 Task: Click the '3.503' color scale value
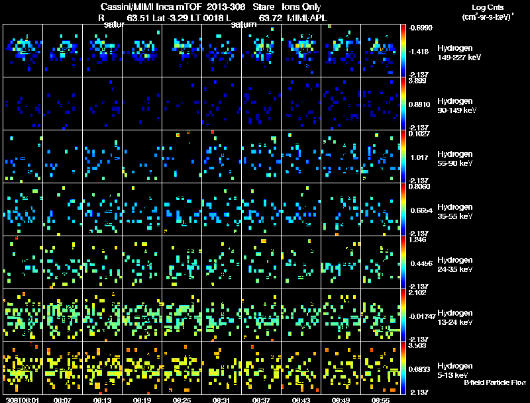point(417,345)
